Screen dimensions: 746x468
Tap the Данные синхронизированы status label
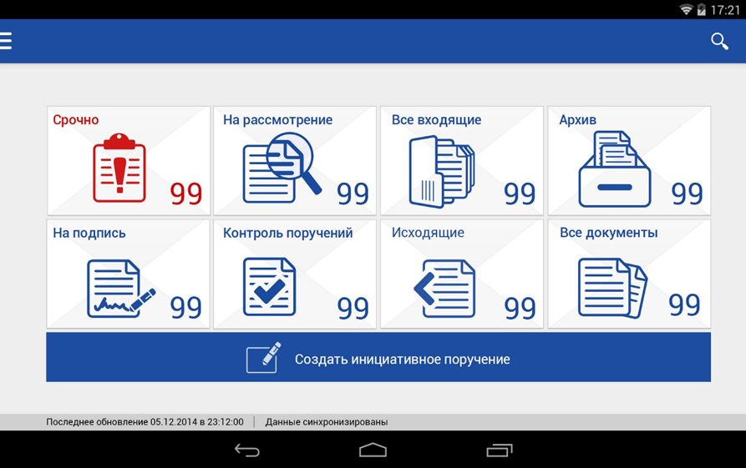click(326, 422)
